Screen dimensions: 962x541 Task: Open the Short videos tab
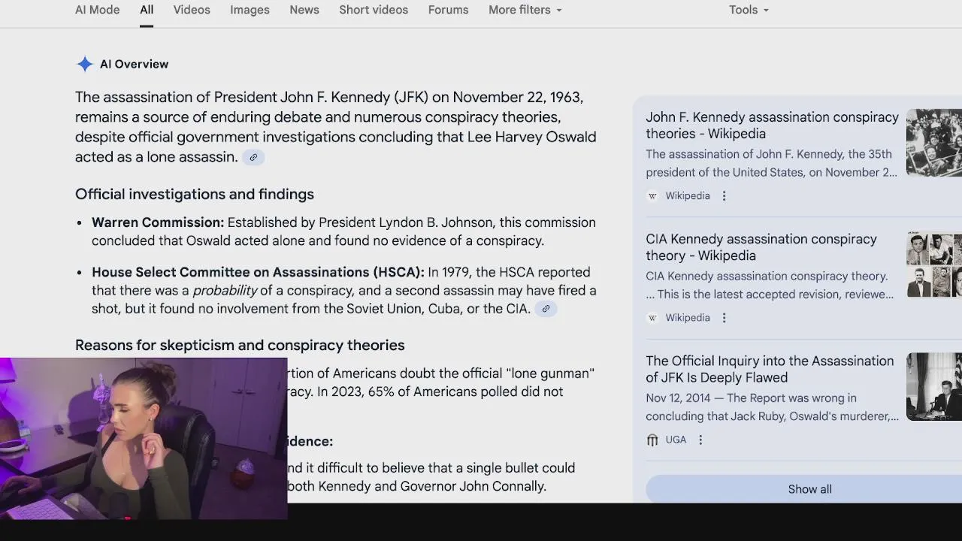click(374, 10)
